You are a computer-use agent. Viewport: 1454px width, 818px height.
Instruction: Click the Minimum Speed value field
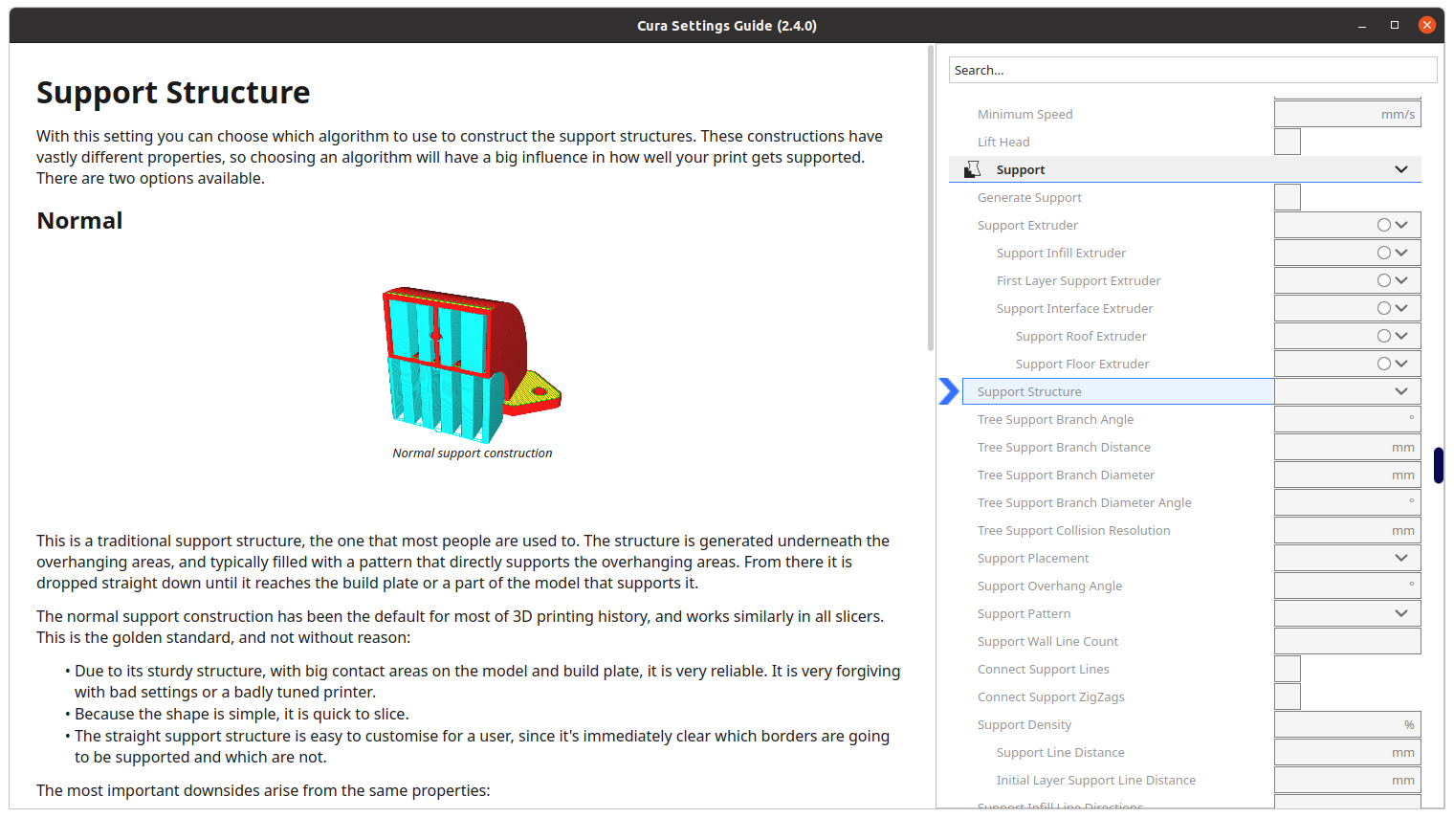[x=1347, y=114]
